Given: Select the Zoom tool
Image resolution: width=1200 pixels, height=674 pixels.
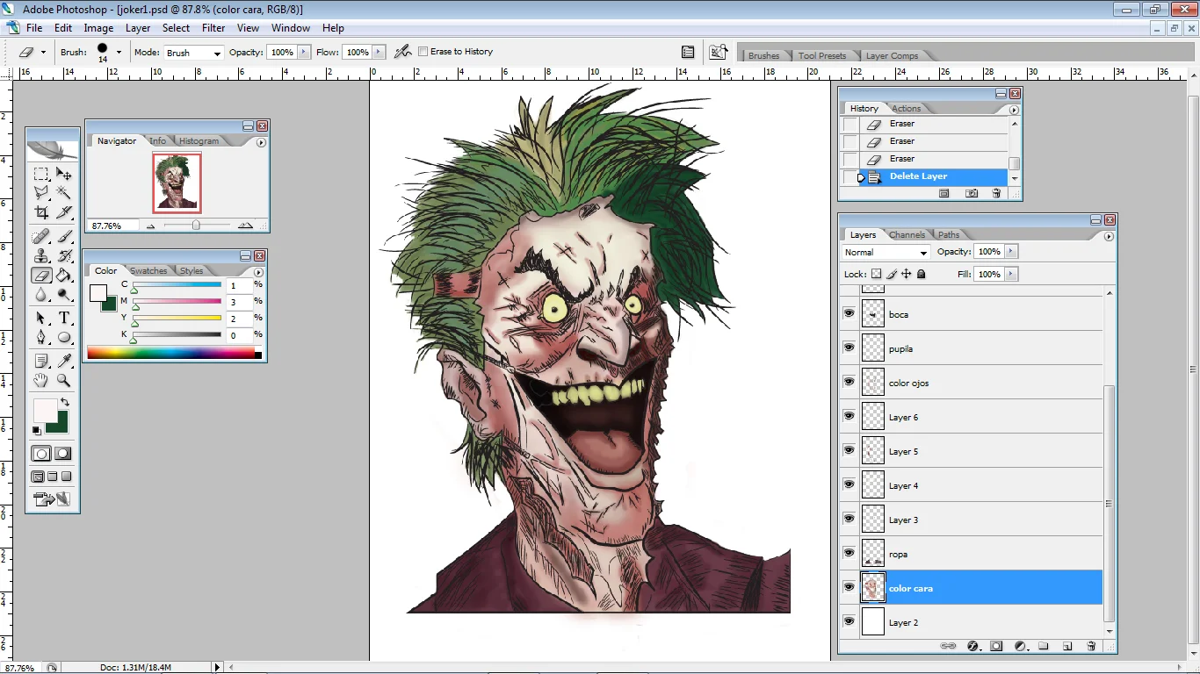Looking at the screenshot, I should click(x=64, y=380).
